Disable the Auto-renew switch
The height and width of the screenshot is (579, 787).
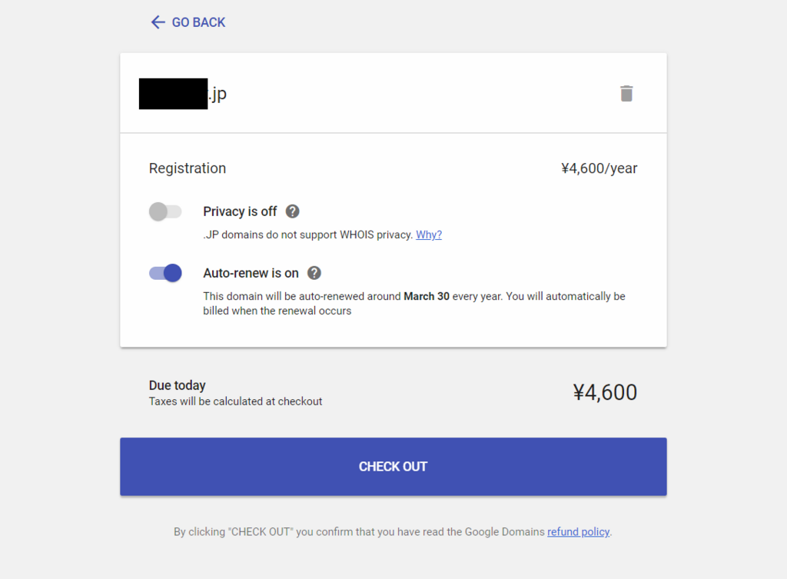(165, 273)
